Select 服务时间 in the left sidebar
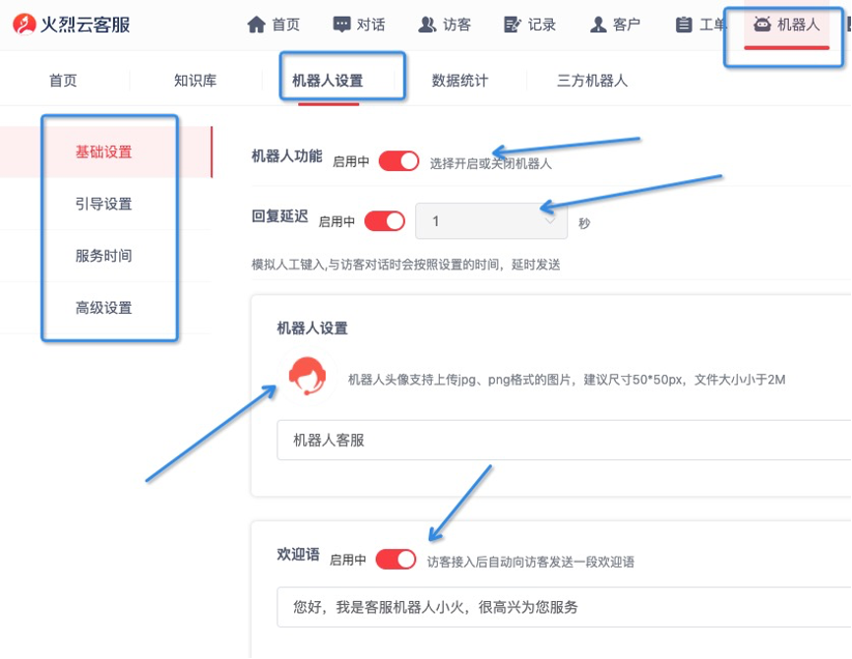Image resolution: width=852 pixels, height=659 pixels. [x=103, y=256]
